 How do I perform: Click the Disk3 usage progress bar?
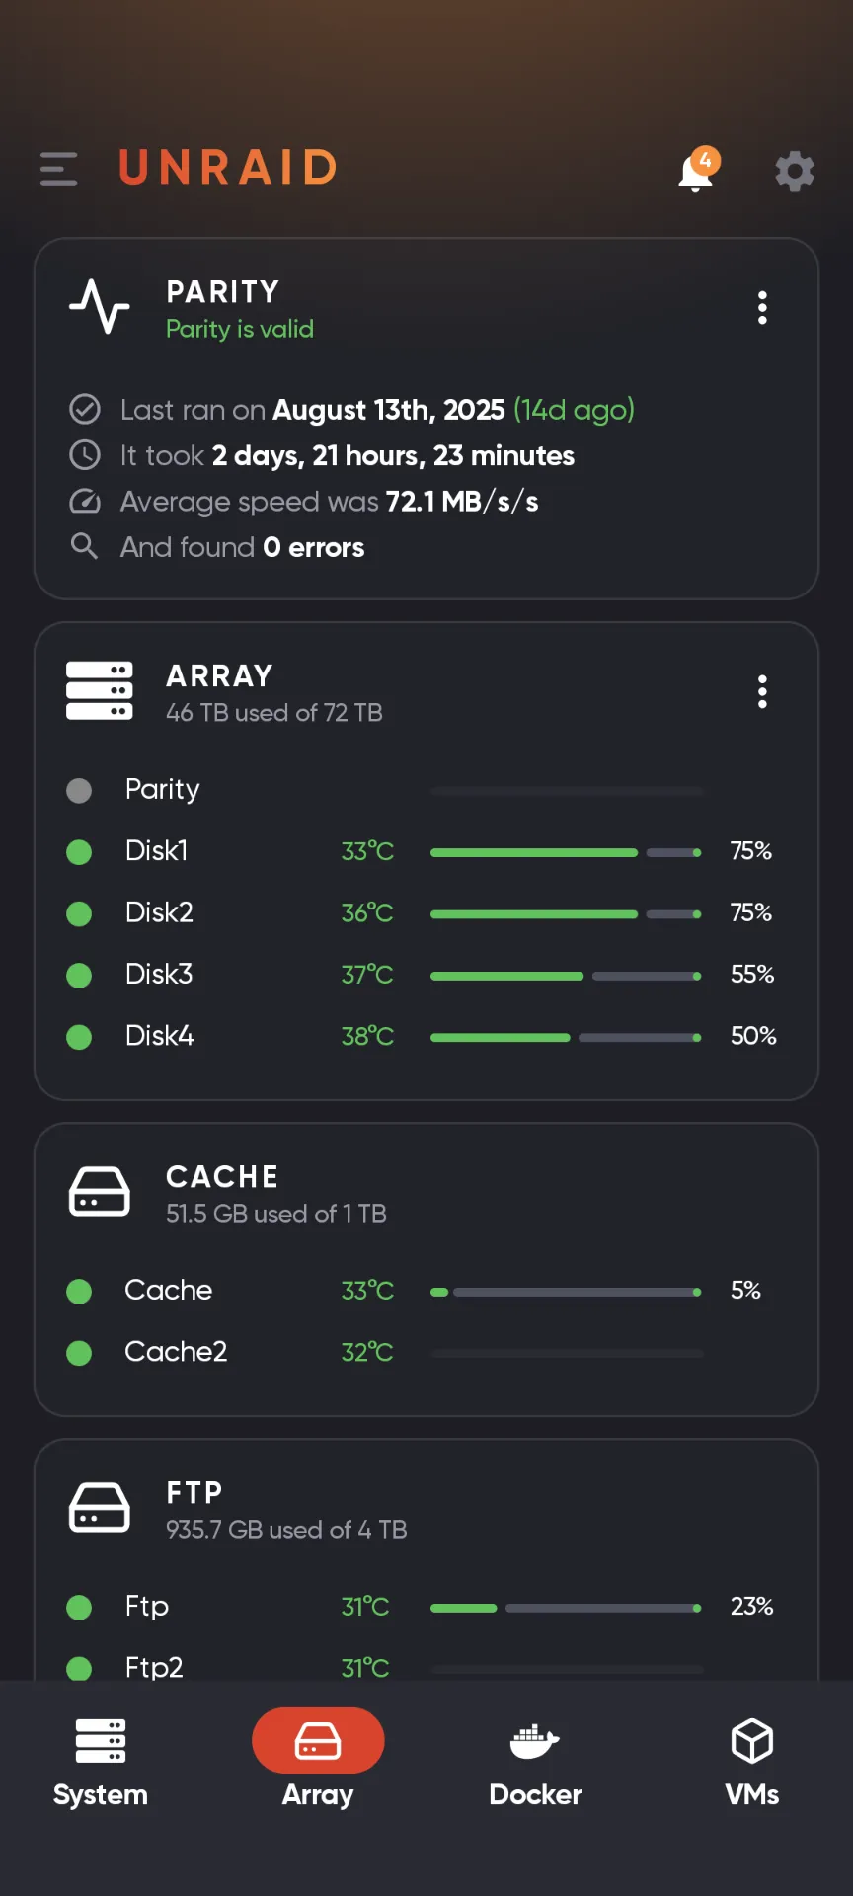(566, 976)
